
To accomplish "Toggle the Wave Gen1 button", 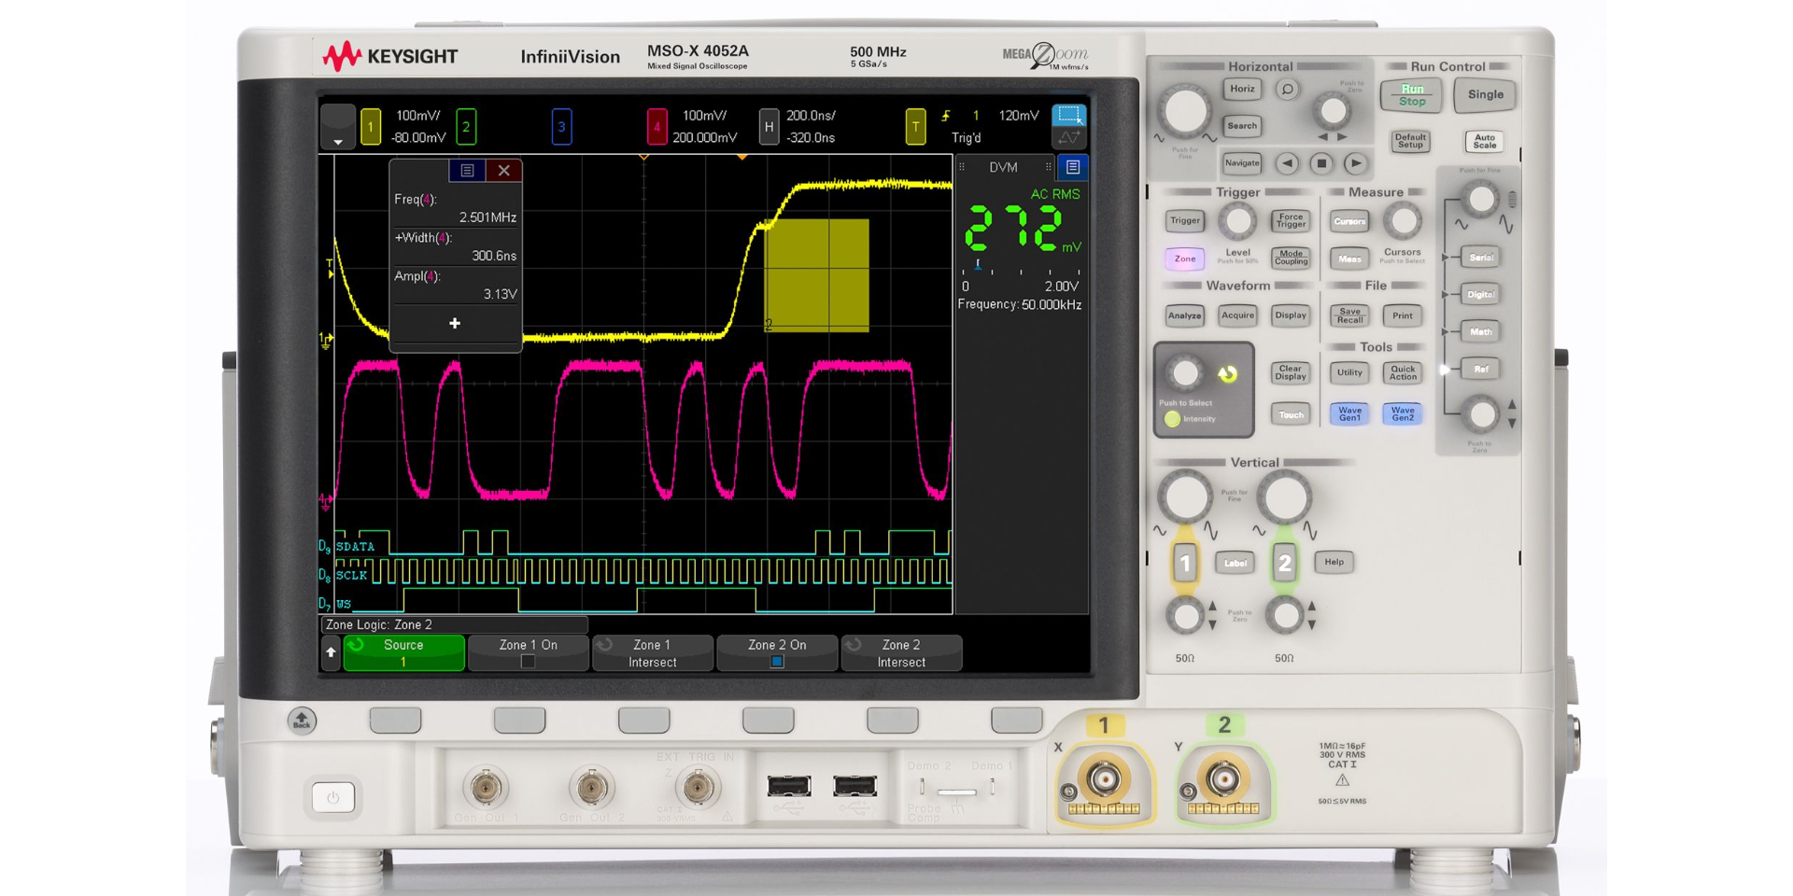I will 1349,414.
